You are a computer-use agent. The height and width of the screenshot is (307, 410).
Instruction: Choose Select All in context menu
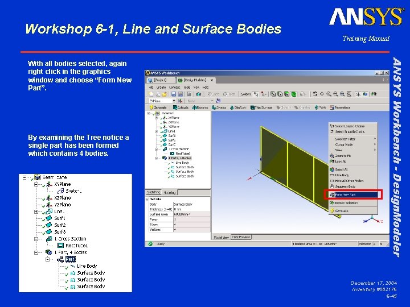[x=353, y=169]
